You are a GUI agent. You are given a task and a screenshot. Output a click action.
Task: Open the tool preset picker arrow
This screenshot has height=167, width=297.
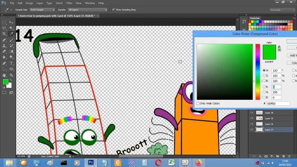11,10
